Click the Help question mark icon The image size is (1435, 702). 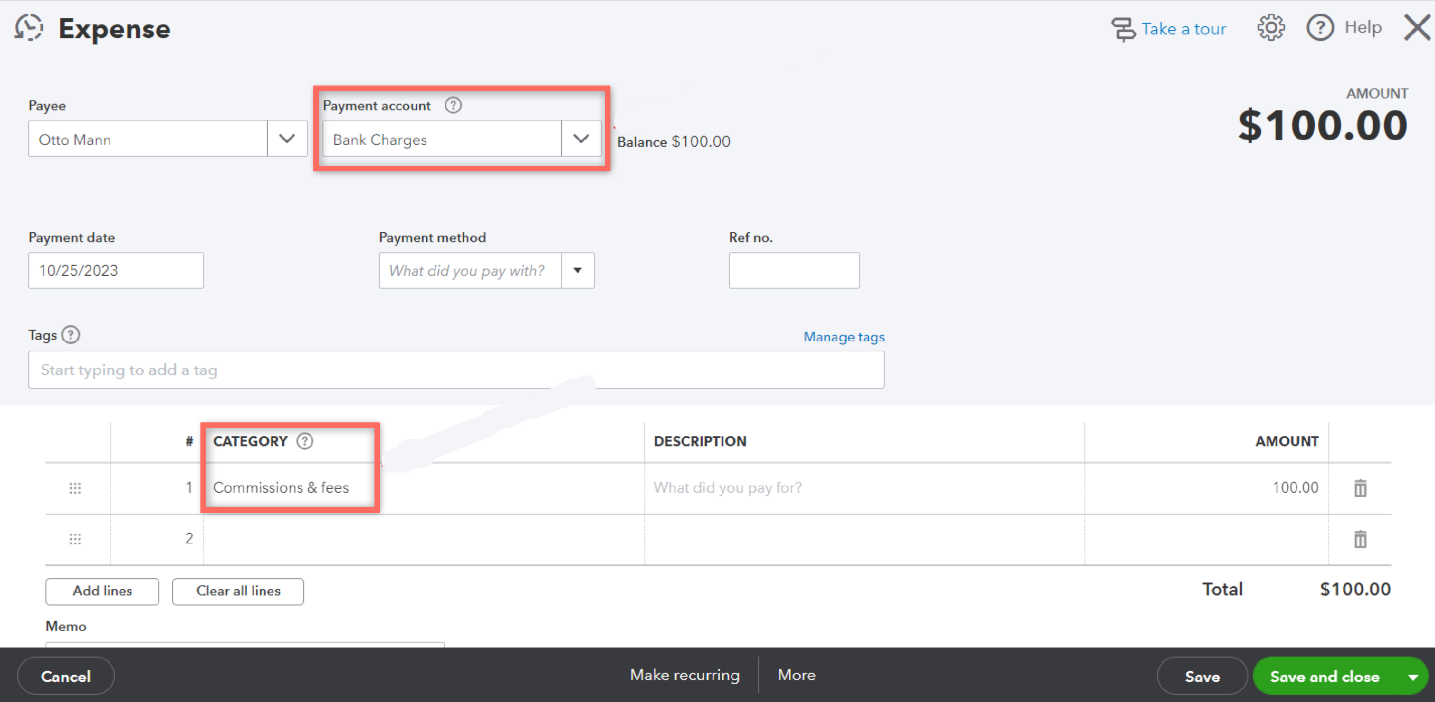tap(1320, 28)
